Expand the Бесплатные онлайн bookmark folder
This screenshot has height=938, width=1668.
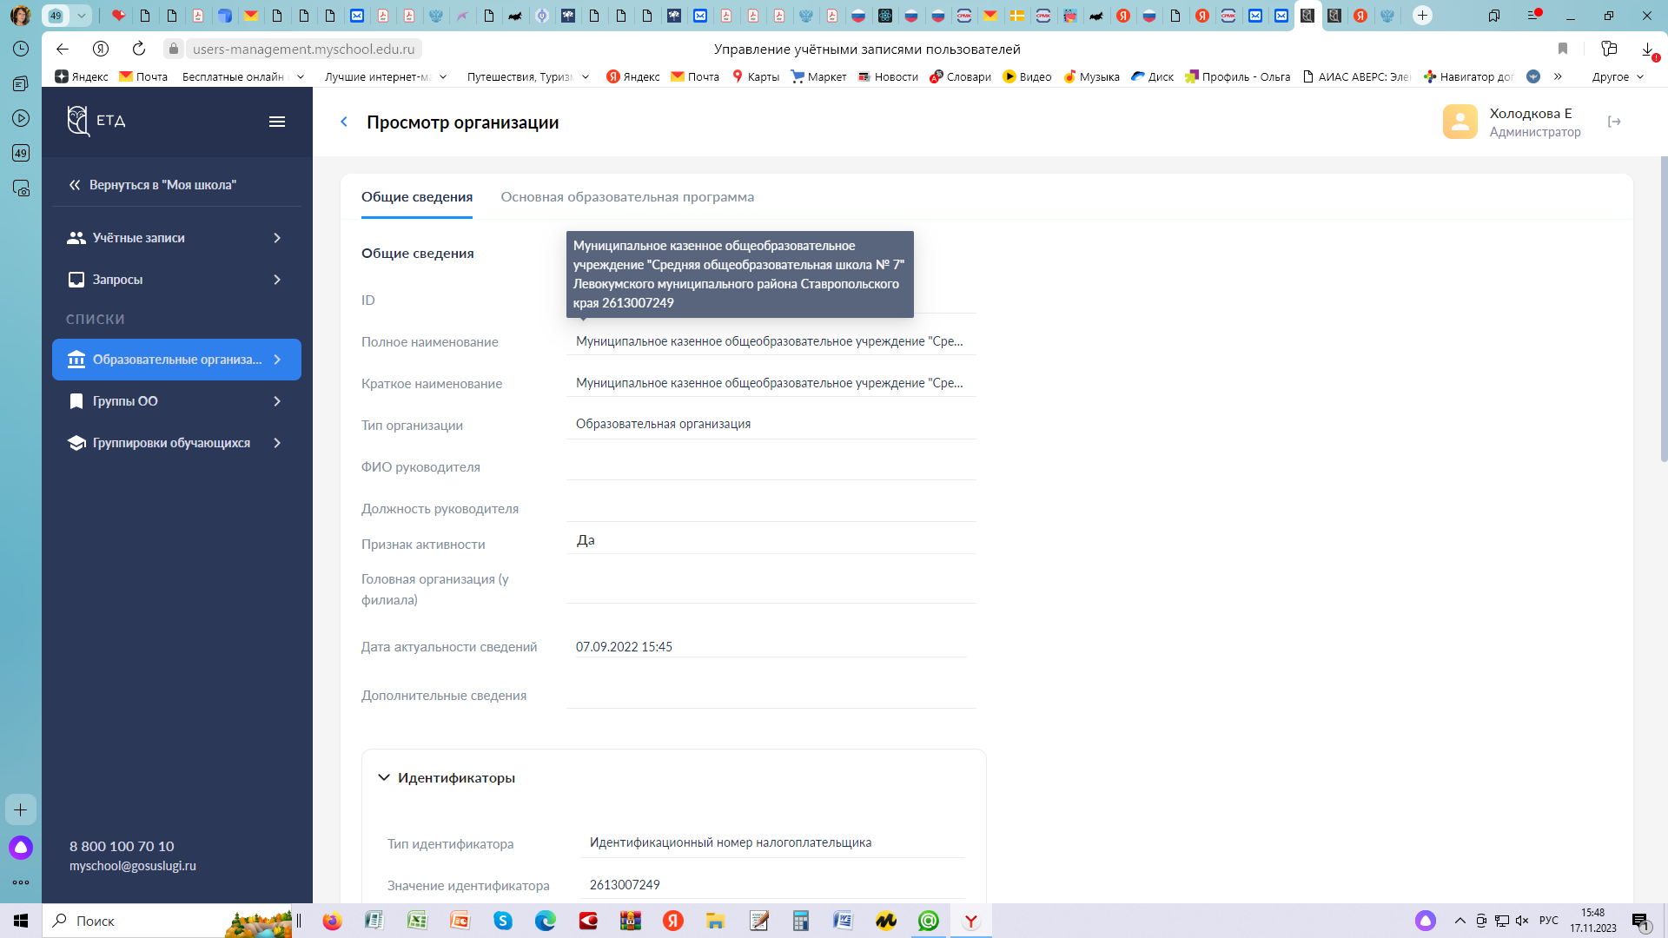pos(243,76)
